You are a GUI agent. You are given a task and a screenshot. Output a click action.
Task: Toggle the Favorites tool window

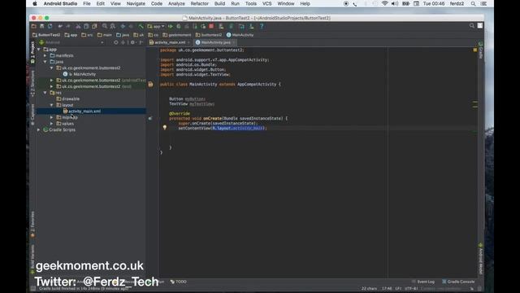pos(32,225)
